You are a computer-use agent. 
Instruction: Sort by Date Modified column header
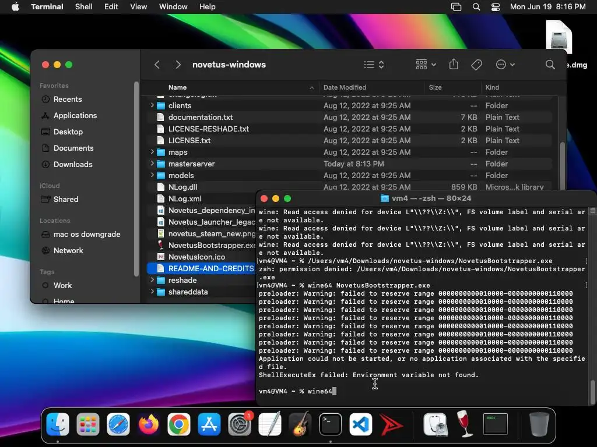click(371, 87)
